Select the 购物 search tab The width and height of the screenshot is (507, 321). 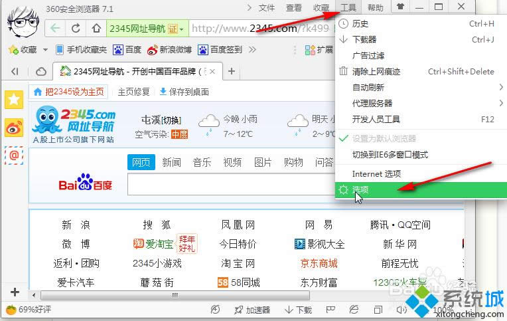point(293,162)
